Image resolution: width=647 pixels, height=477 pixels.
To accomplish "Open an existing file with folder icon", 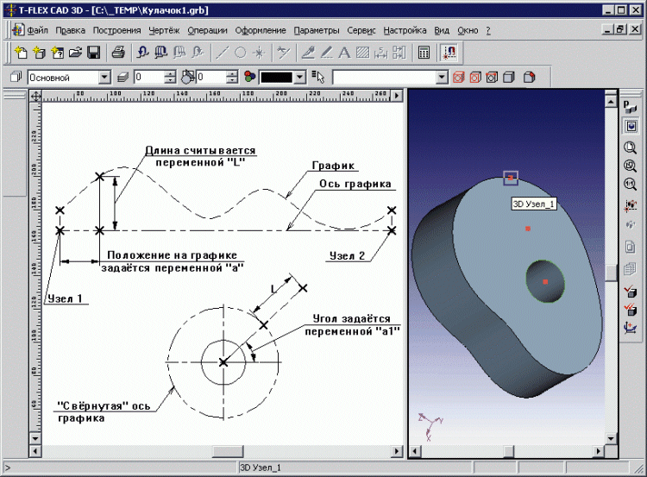I will pyautogui.click(x=76, y=53).
